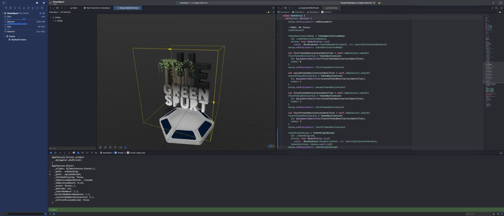The height and width of the screenshot is (216, 504).
Task: Click the console filter field at bottom right
Action: point(478,214)
